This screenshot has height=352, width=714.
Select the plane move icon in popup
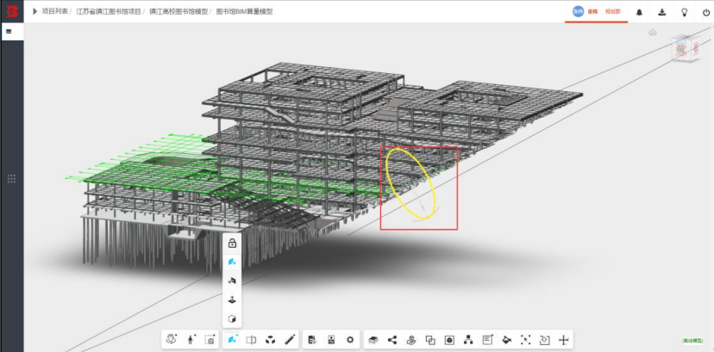[232, 300]
